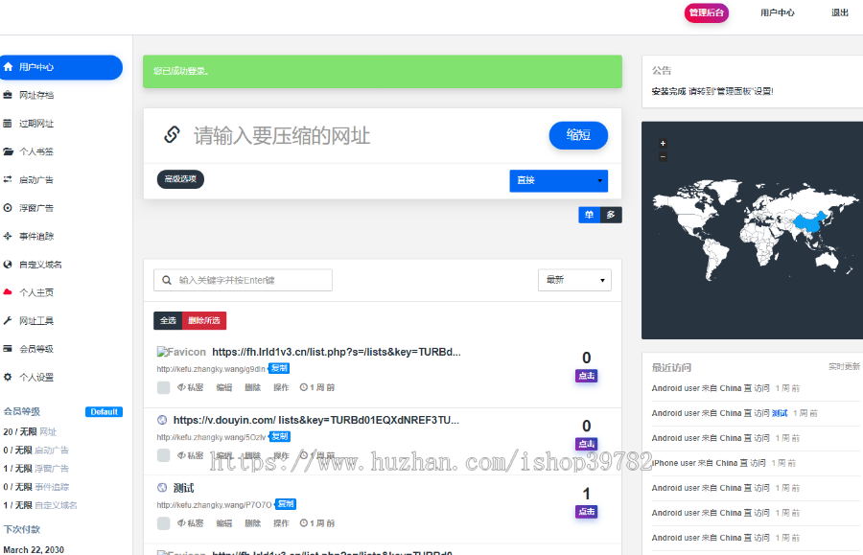Click the 缩短 shorten button

coord(578,135)
